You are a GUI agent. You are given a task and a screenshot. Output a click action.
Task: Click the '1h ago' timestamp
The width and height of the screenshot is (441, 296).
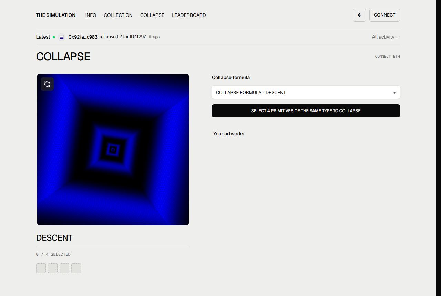click(x=154, y=37)
